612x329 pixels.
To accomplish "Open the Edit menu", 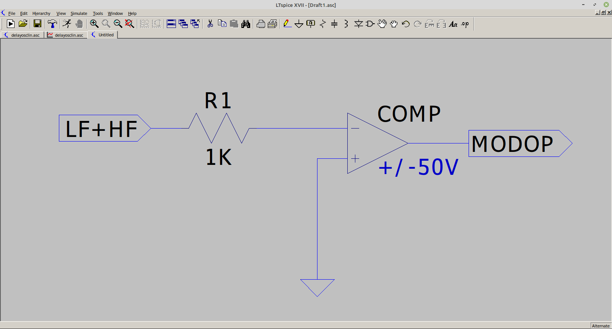I will point(24,13).
